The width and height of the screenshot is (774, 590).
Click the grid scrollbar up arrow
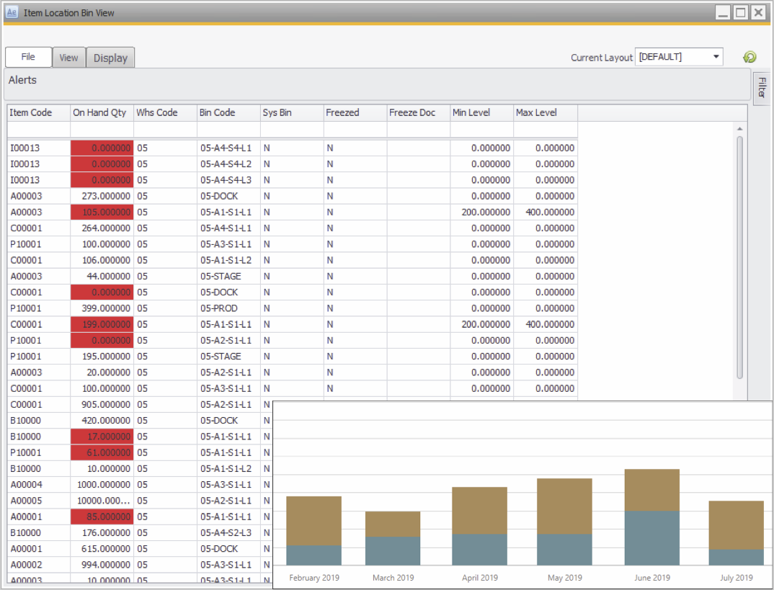(739, 129)
